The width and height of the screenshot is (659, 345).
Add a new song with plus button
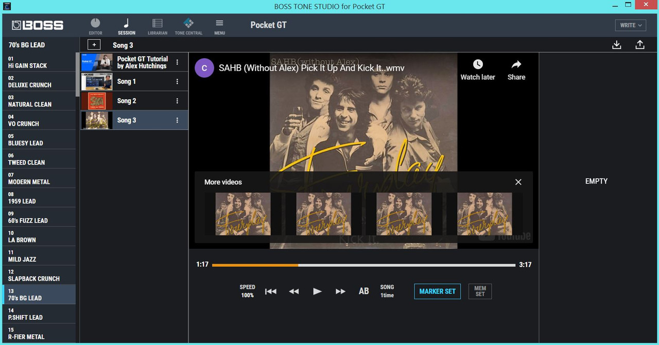click(94, 45)
